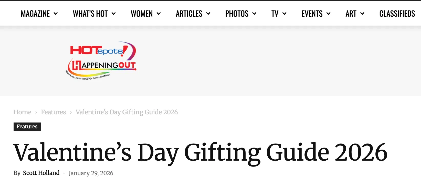421x178 pixels.
Task: Click the MAGAZINE menu label
Action: (x=35, y=14)
